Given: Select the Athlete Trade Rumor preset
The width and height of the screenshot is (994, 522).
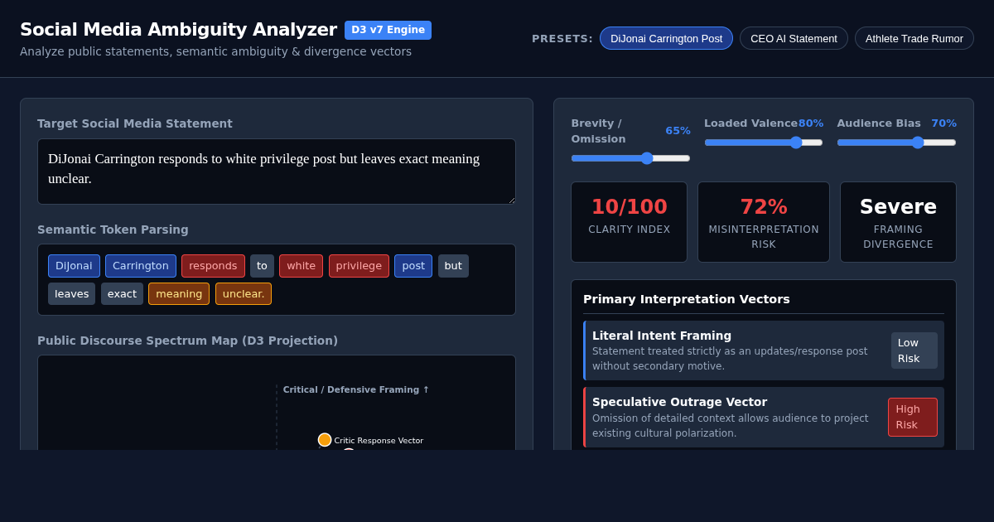Looking at the screenshot, I should [x=914, y=38].
